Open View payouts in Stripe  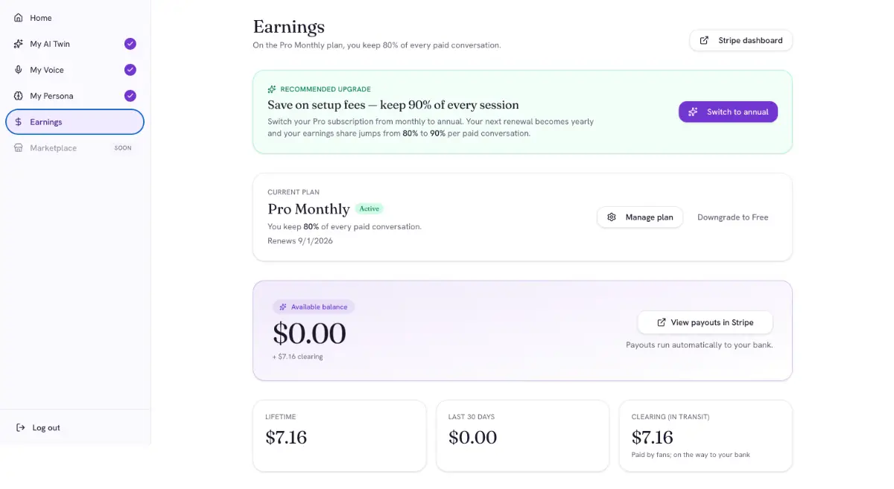point(705,322)
